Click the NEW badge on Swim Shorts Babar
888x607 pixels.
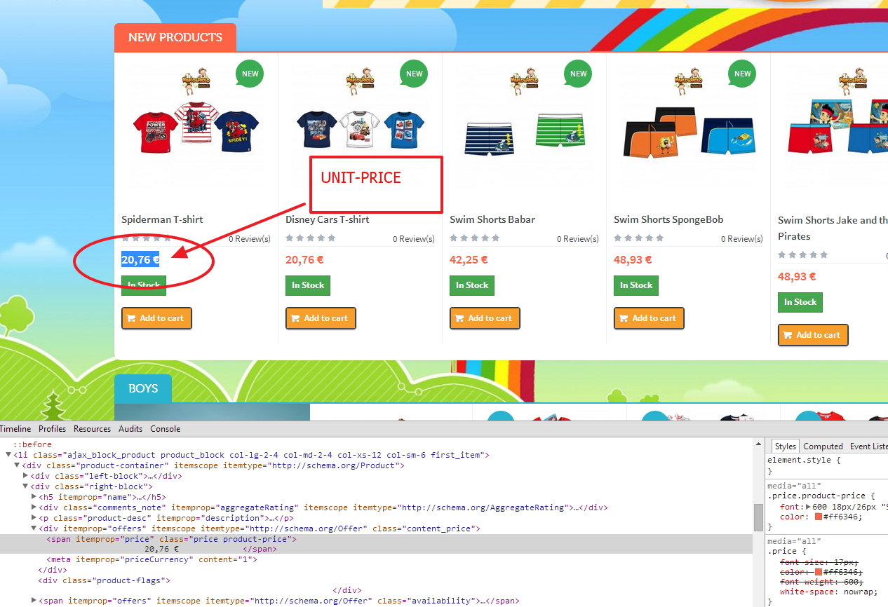tap(579, 74)
